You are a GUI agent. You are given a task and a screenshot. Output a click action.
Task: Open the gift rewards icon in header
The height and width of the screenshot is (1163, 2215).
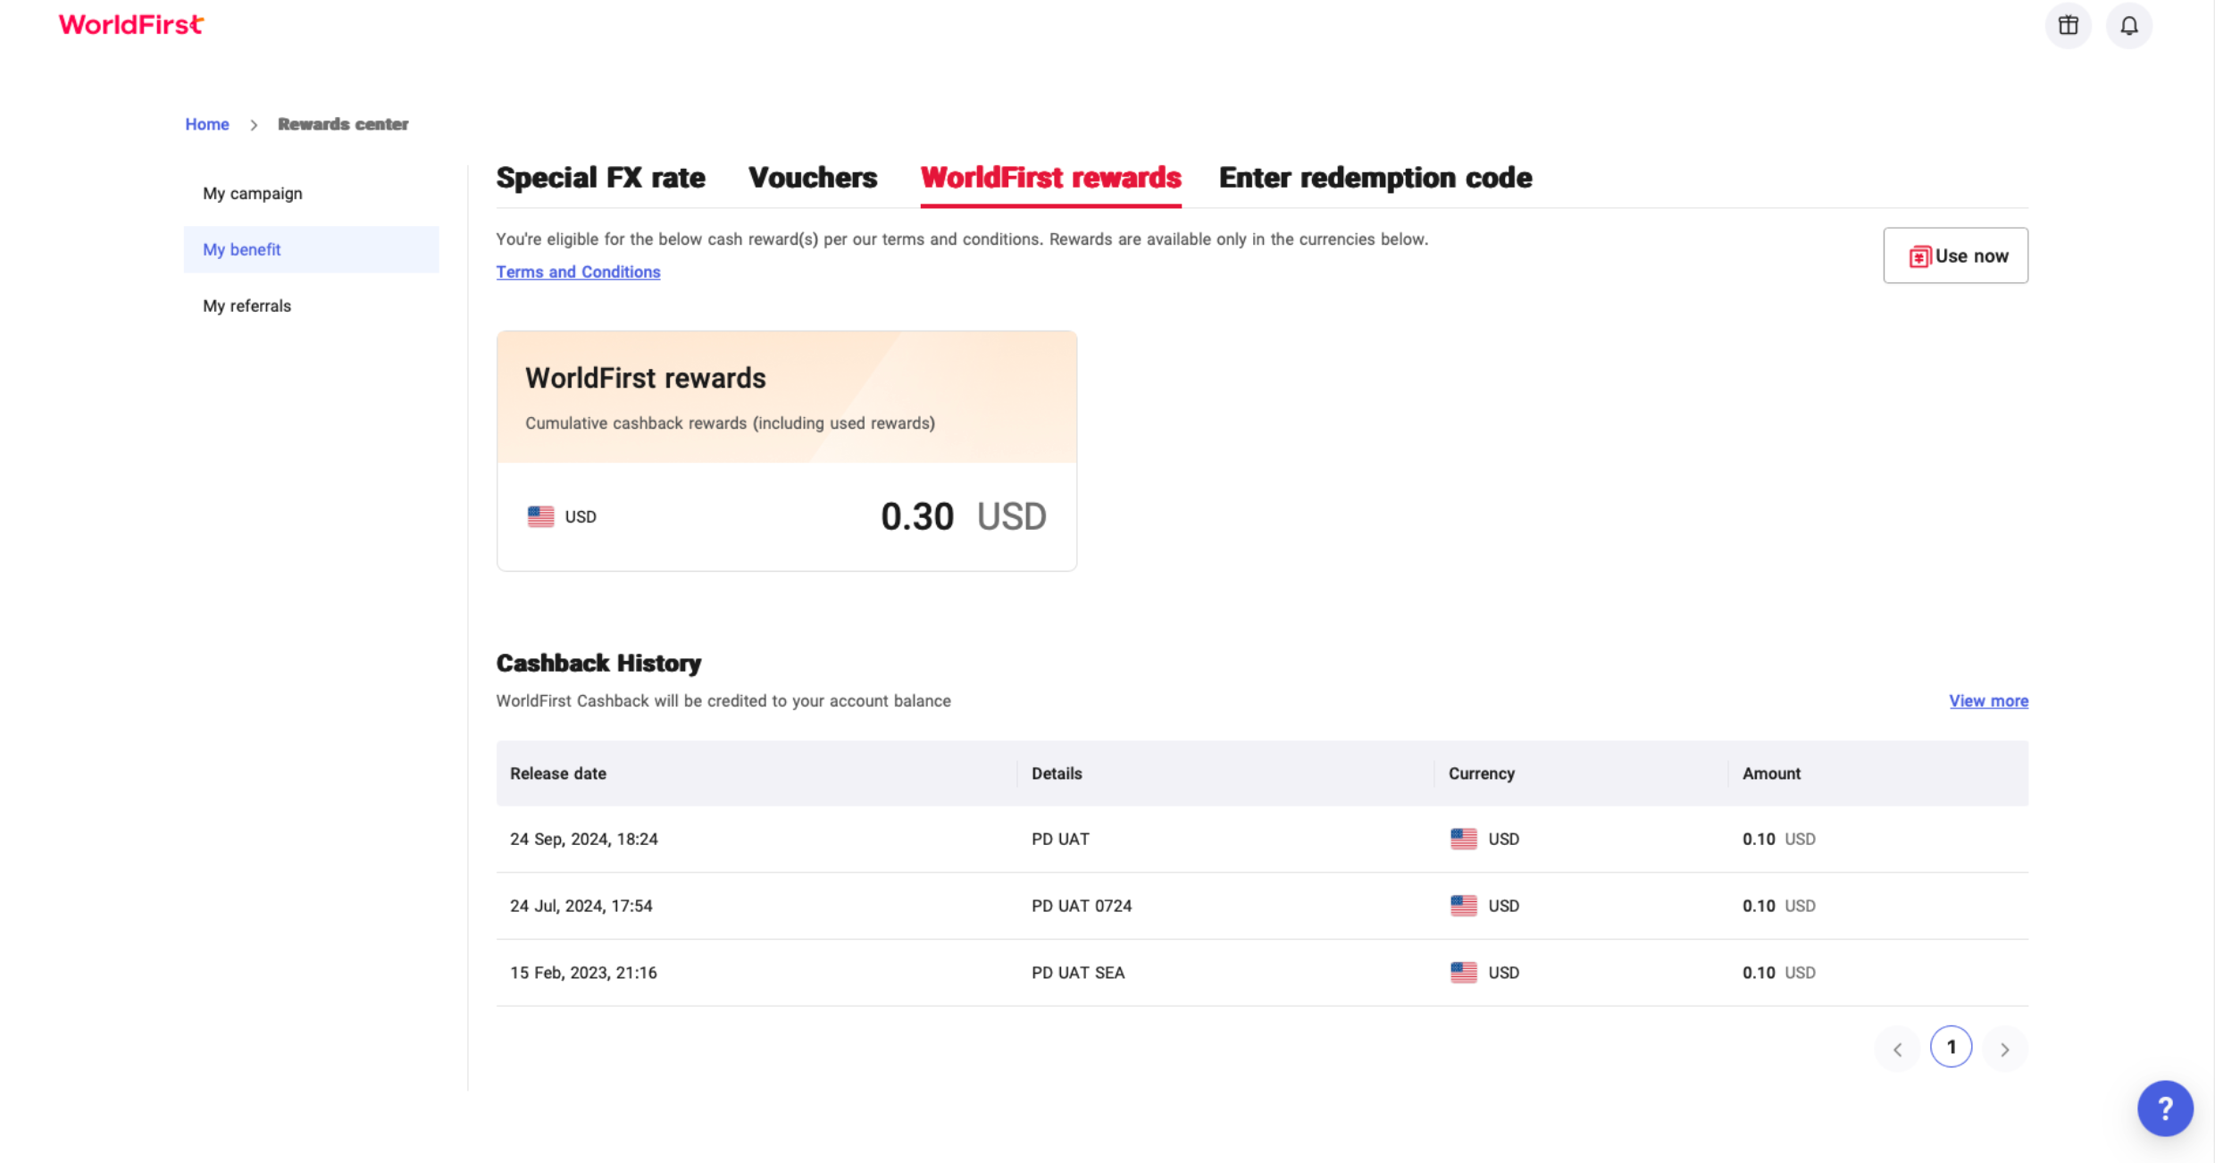[x=2068, y=25]
